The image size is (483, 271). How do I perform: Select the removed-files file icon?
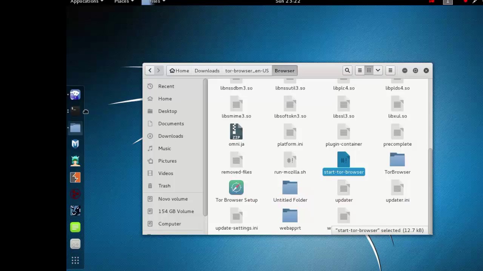236,160
